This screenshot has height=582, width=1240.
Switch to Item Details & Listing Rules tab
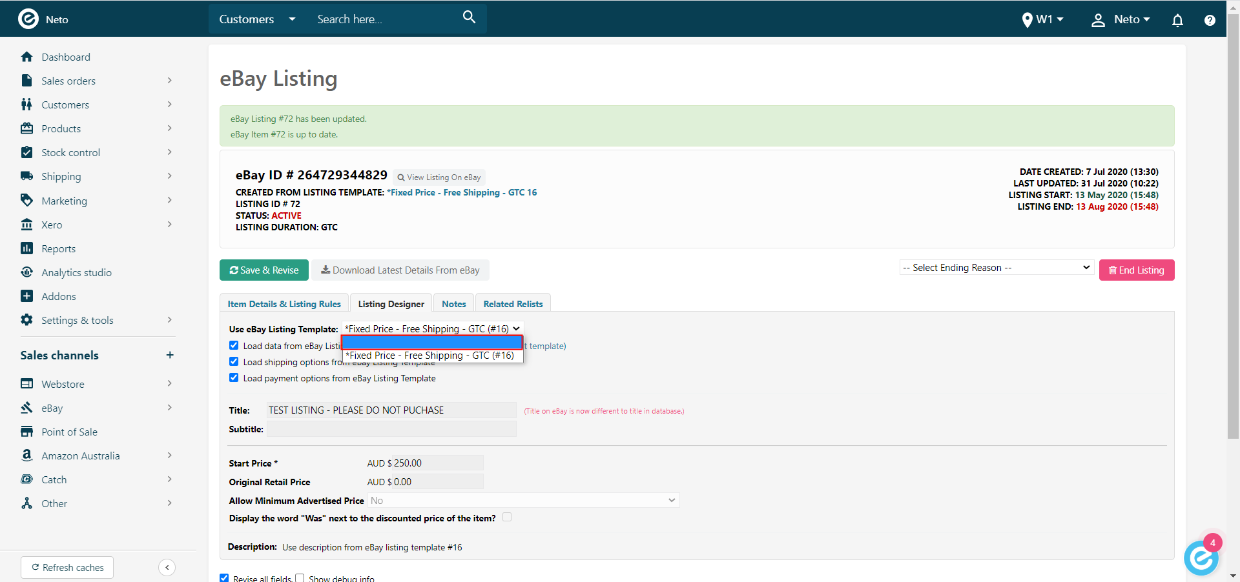pyautogui.click(x=284, y=304)
